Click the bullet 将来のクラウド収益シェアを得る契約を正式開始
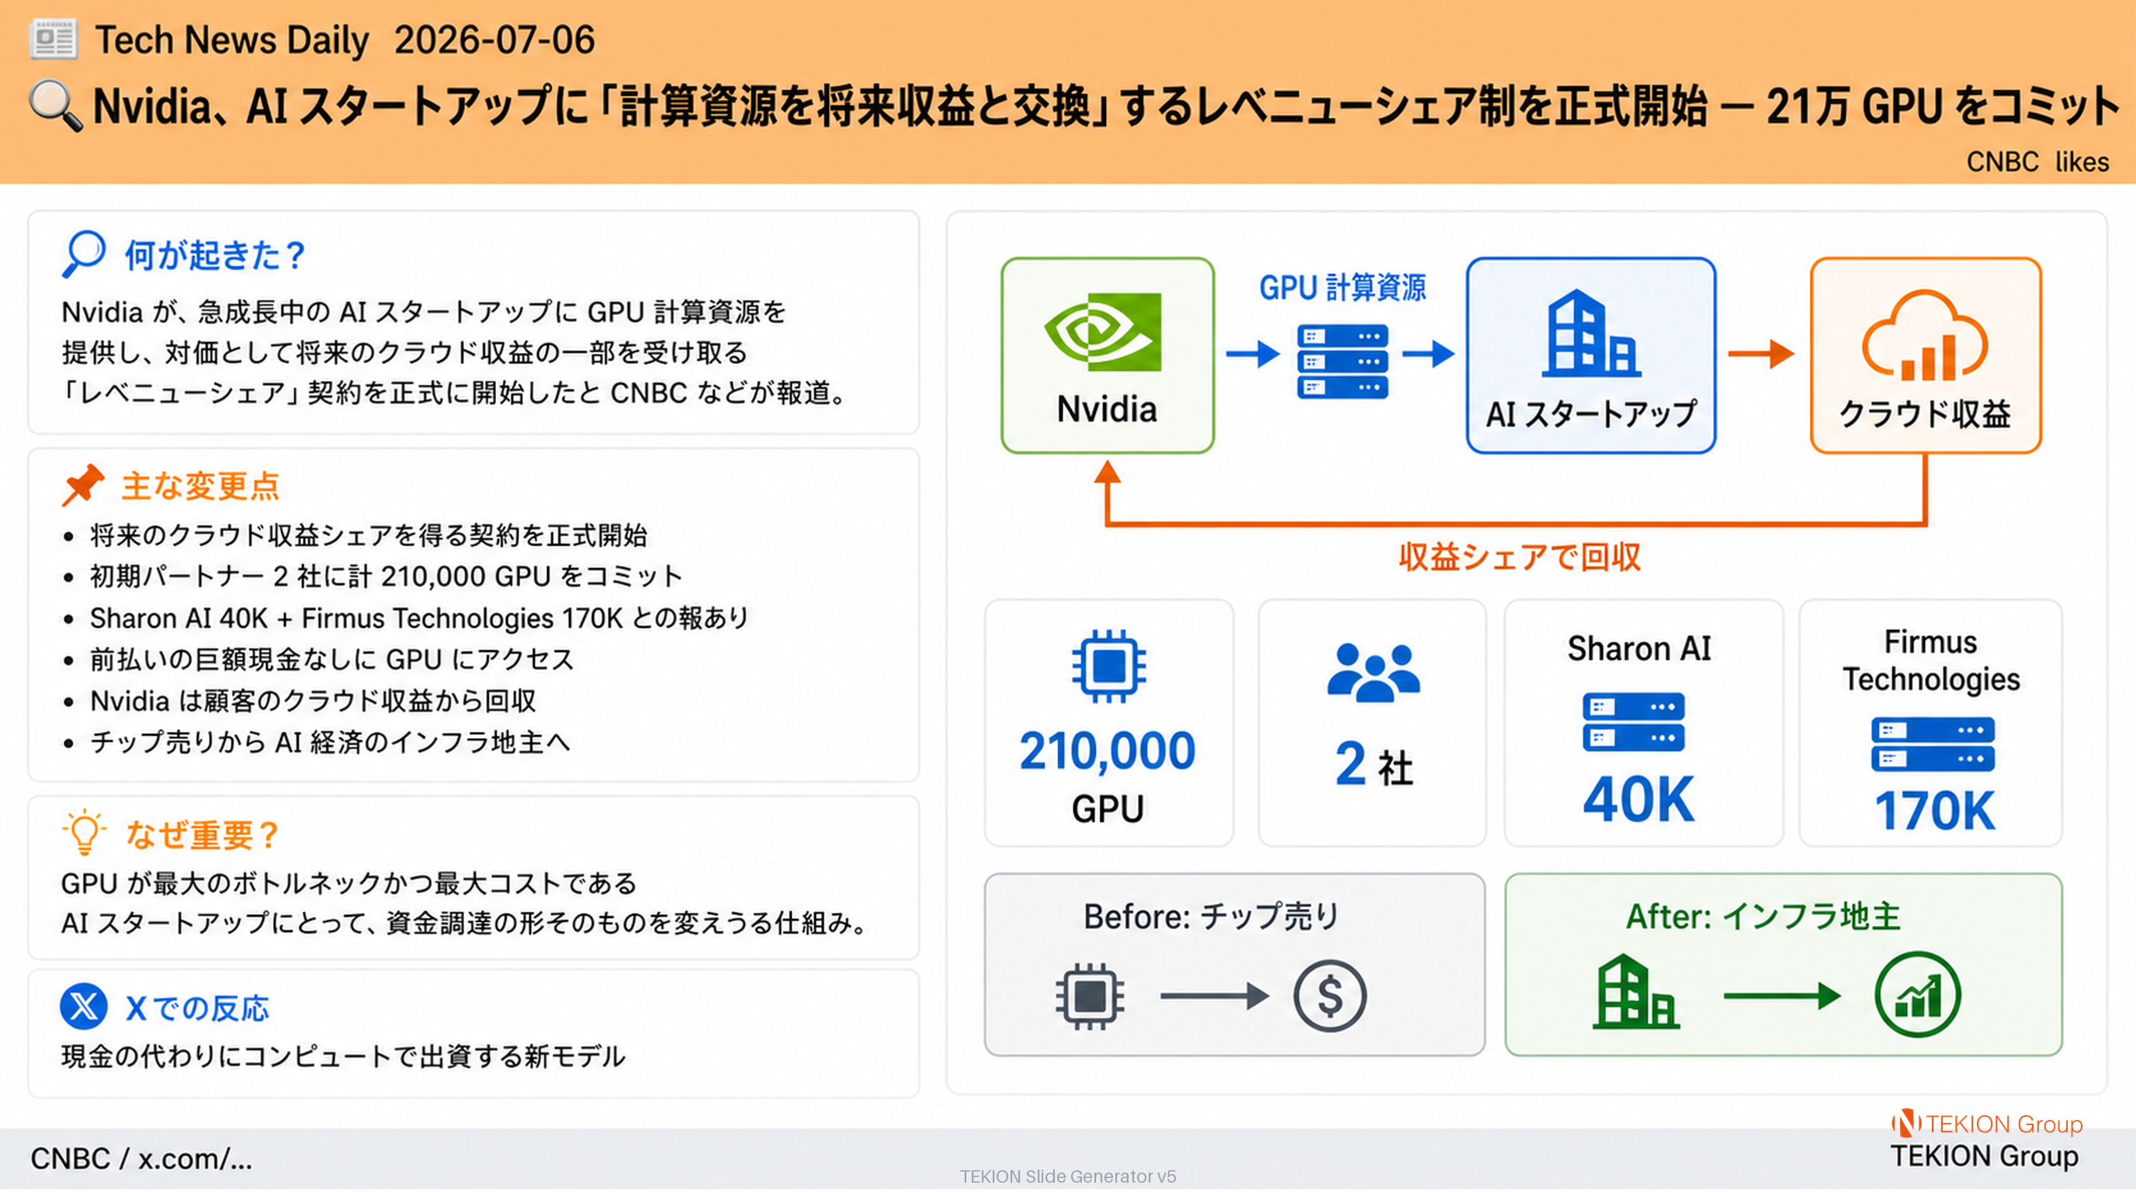 coord(369,535)
